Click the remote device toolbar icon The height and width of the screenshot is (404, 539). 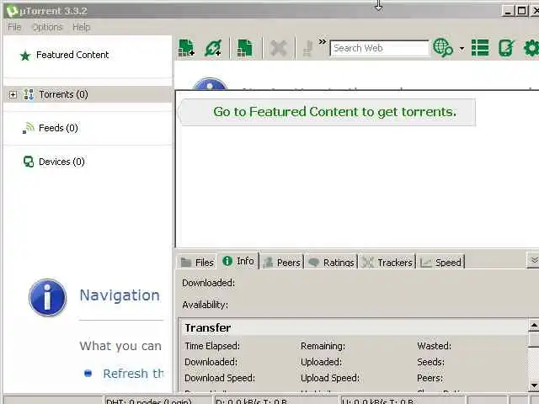coord(507,48)
